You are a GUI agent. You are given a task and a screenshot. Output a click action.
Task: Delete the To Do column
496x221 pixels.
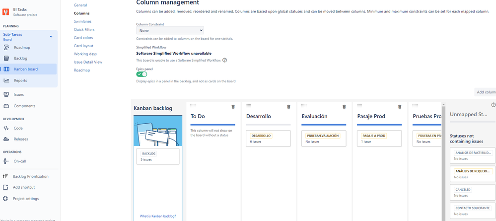[x=233, y=107]
